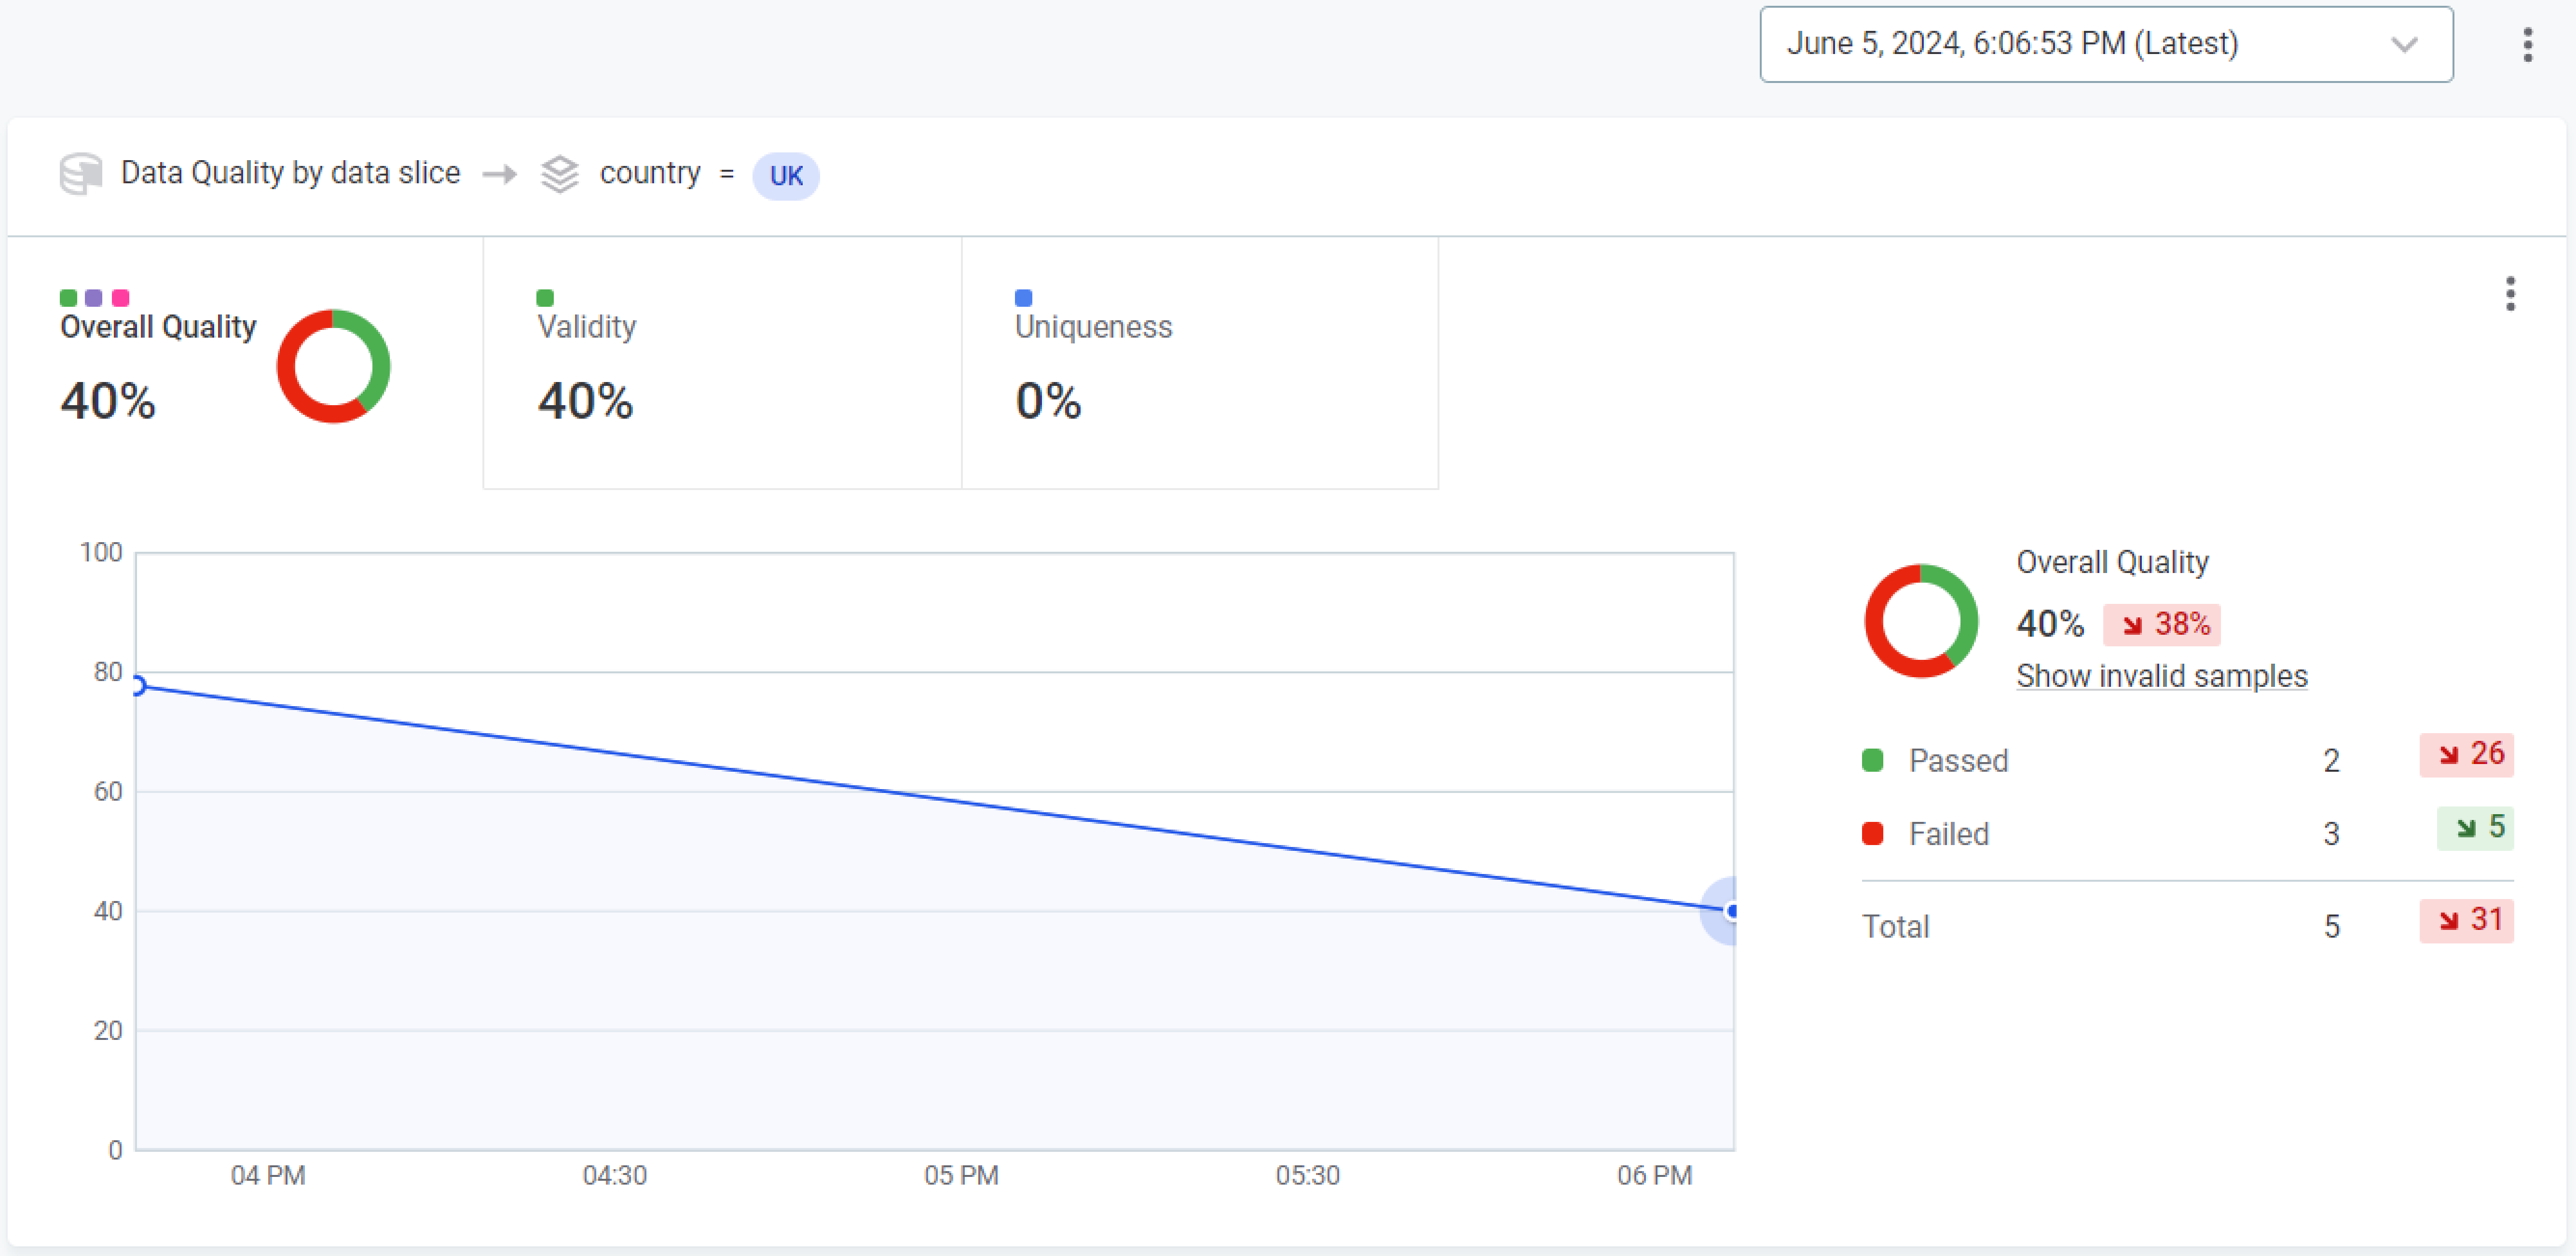The image size is (2576, 1256).
Task: Click the layers icon before country
Action: click(x=559, y=174)
